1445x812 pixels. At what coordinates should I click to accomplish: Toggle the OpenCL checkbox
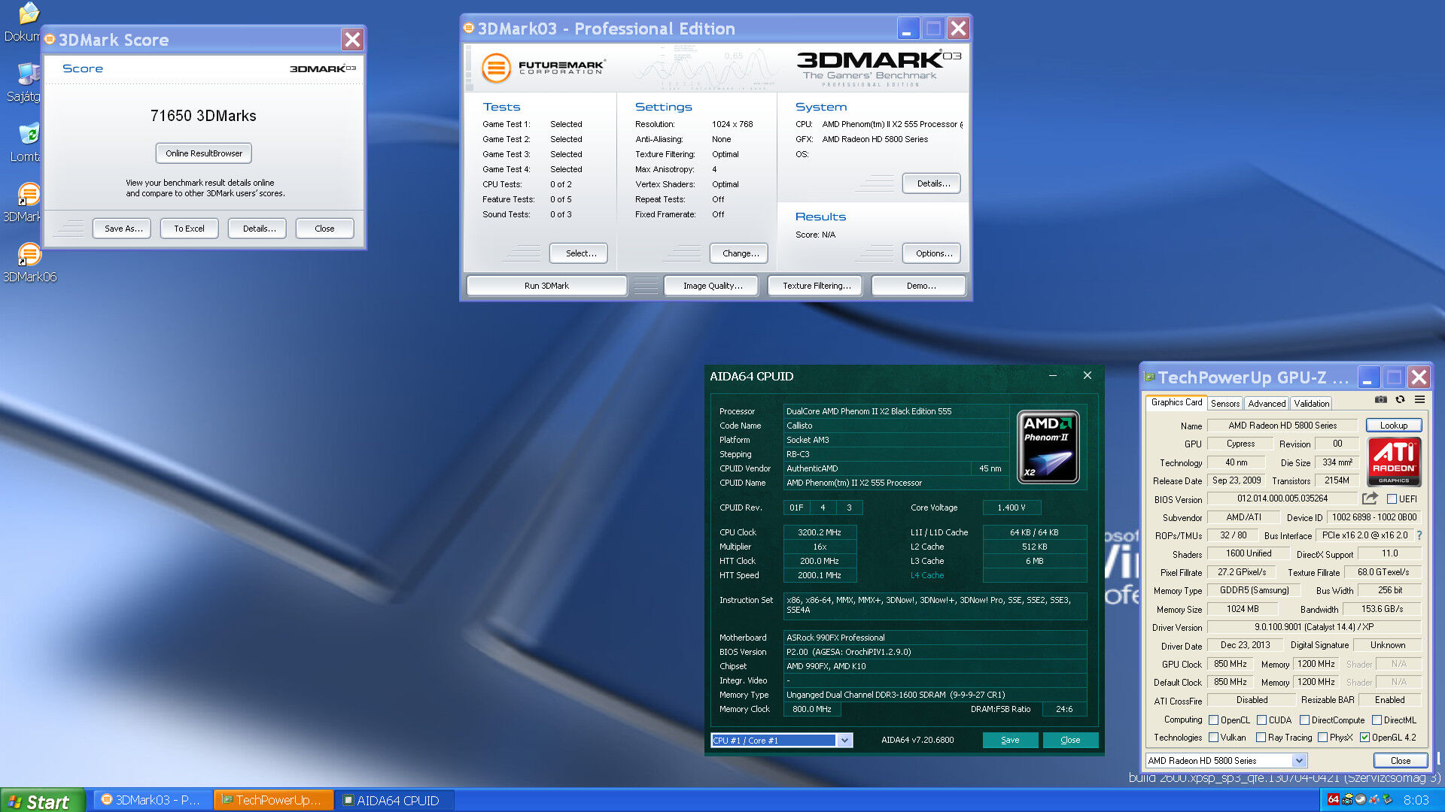pyautogui.click(x=1213, y=720)
